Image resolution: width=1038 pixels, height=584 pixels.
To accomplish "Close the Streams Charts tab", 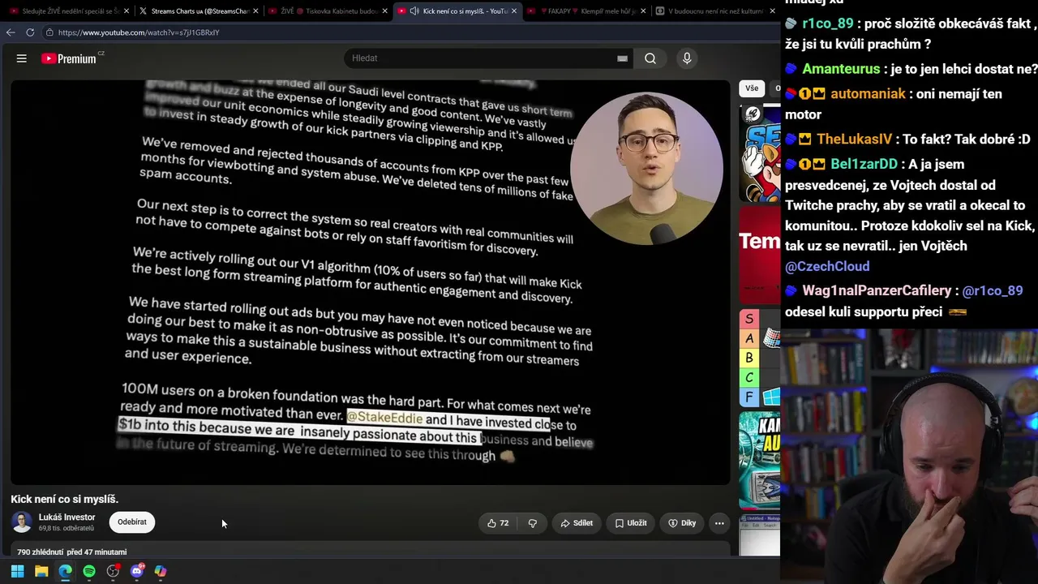I will point(255,11).
